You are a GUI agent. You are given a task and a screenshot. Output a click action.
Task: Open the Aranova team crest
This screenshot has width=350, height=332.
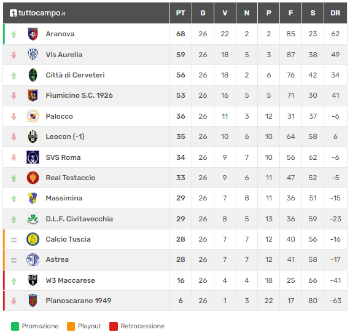(33, 34)
